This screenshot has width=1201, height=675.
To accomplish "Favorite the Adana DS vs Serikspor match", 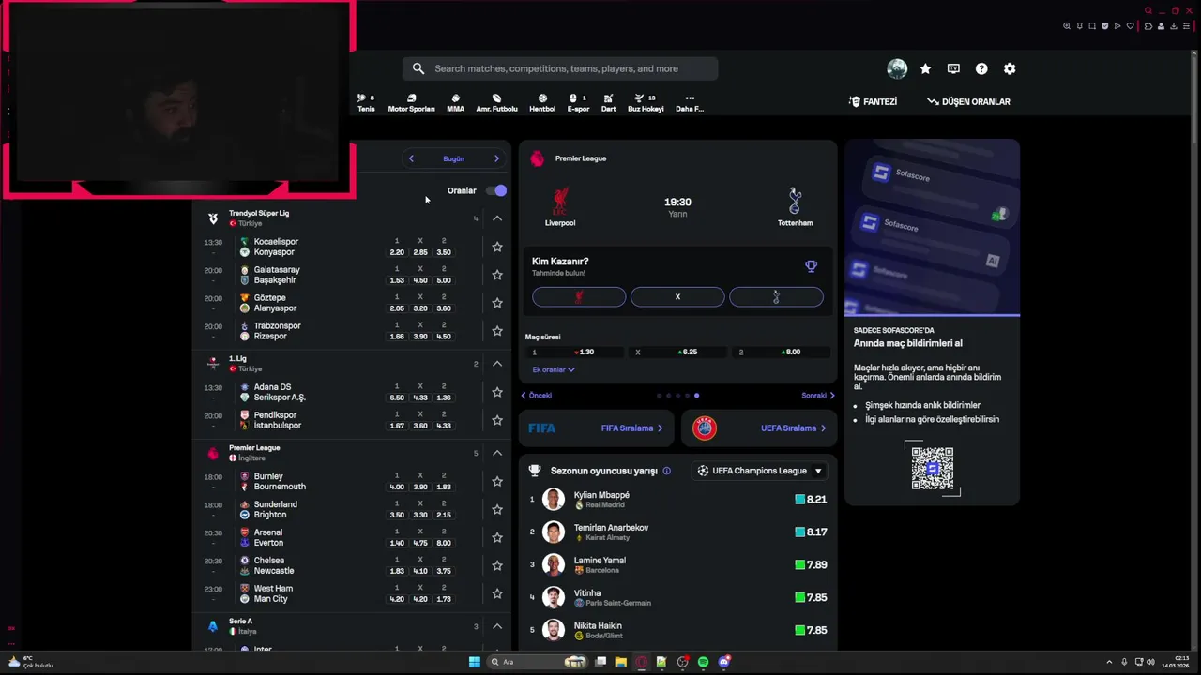I will click(497, 392).
